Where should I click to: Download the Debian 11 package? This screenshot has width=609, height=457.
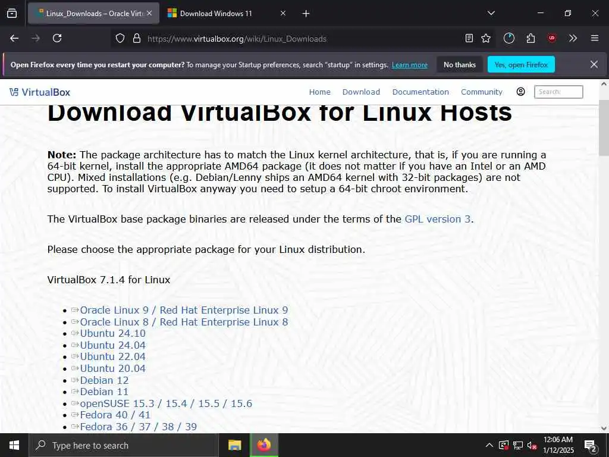(104, 392)
